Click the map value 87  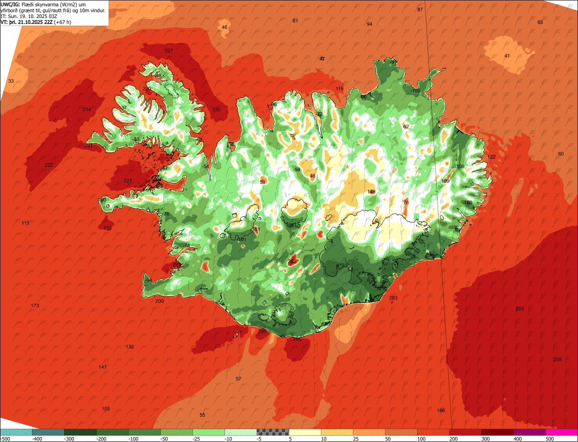point(420,9)
